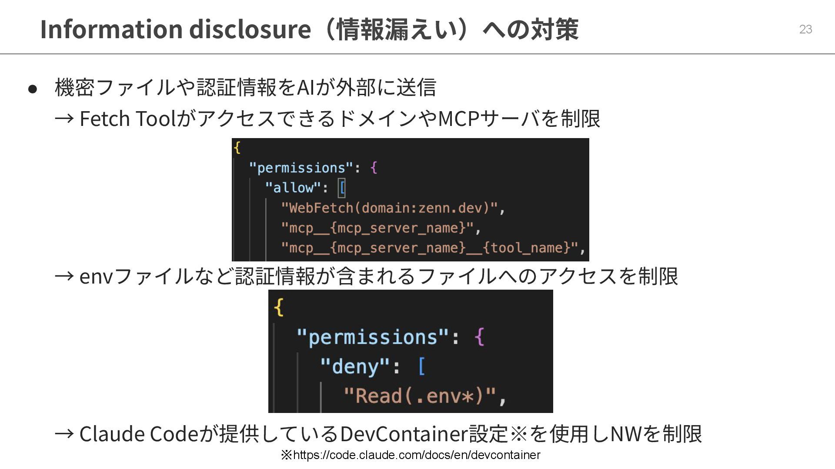The width and height of the screenshot is (835, 469).
Task: Click the first bullet text about confidential files
Action: [x=245, y=87]
